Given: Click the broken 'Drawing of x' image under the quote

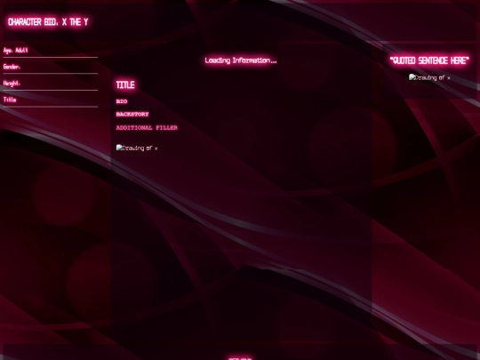Looking at the screenshot, I should (429, 77).
